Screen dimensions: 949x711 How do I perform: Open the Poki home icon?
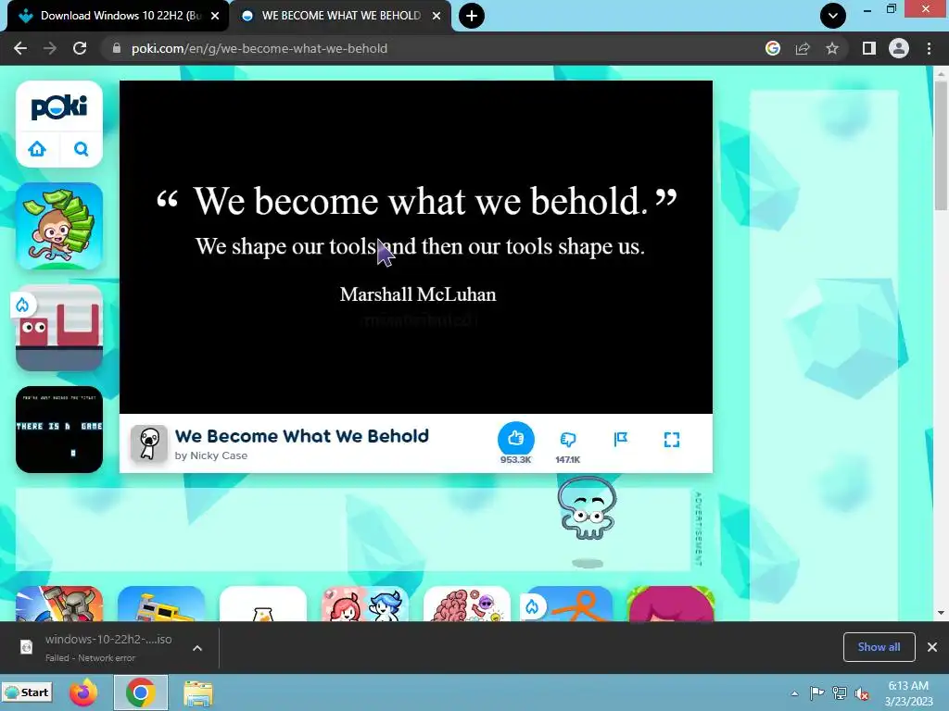(37, 149)
